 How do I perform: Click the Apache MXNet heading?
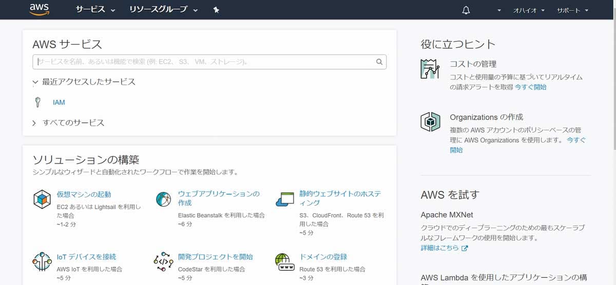pyautogui.click(x=447, y=215)
